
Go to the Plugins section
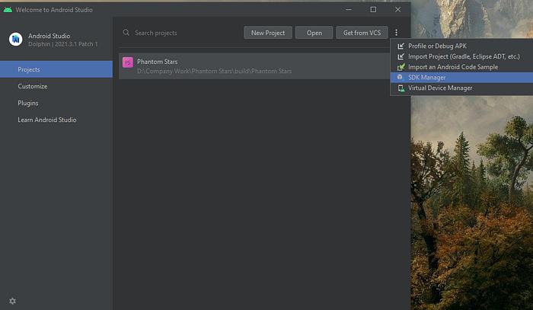56,103
